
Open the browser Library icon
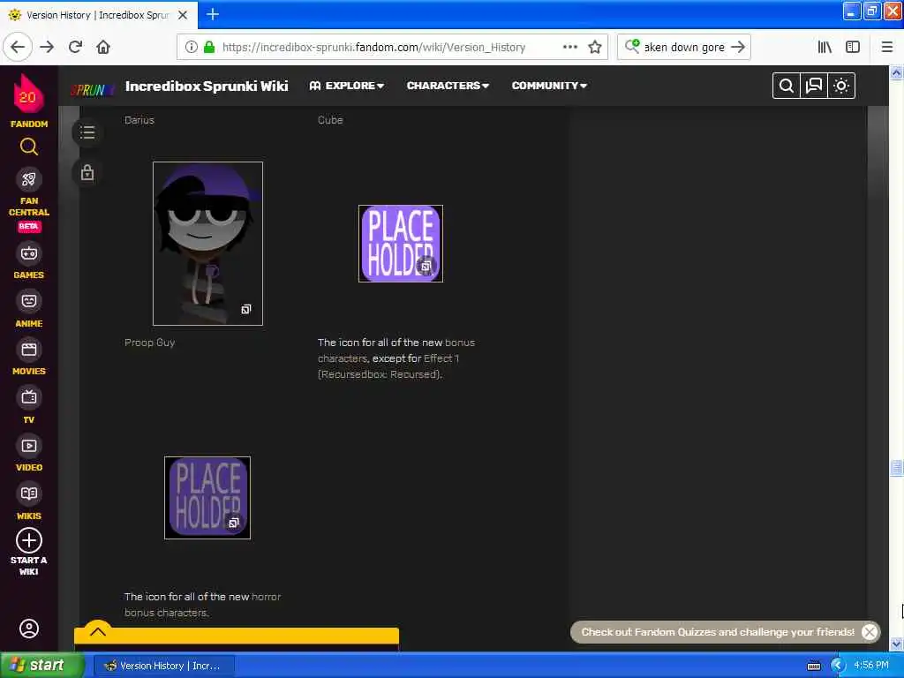825,48
